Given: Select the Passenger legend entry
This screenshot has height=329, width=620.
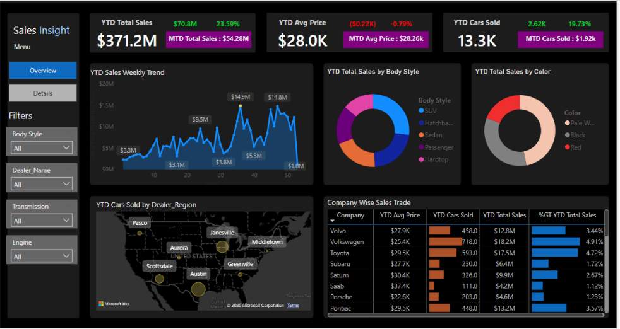Looking at the screenshot, I should tap(436, 147).
